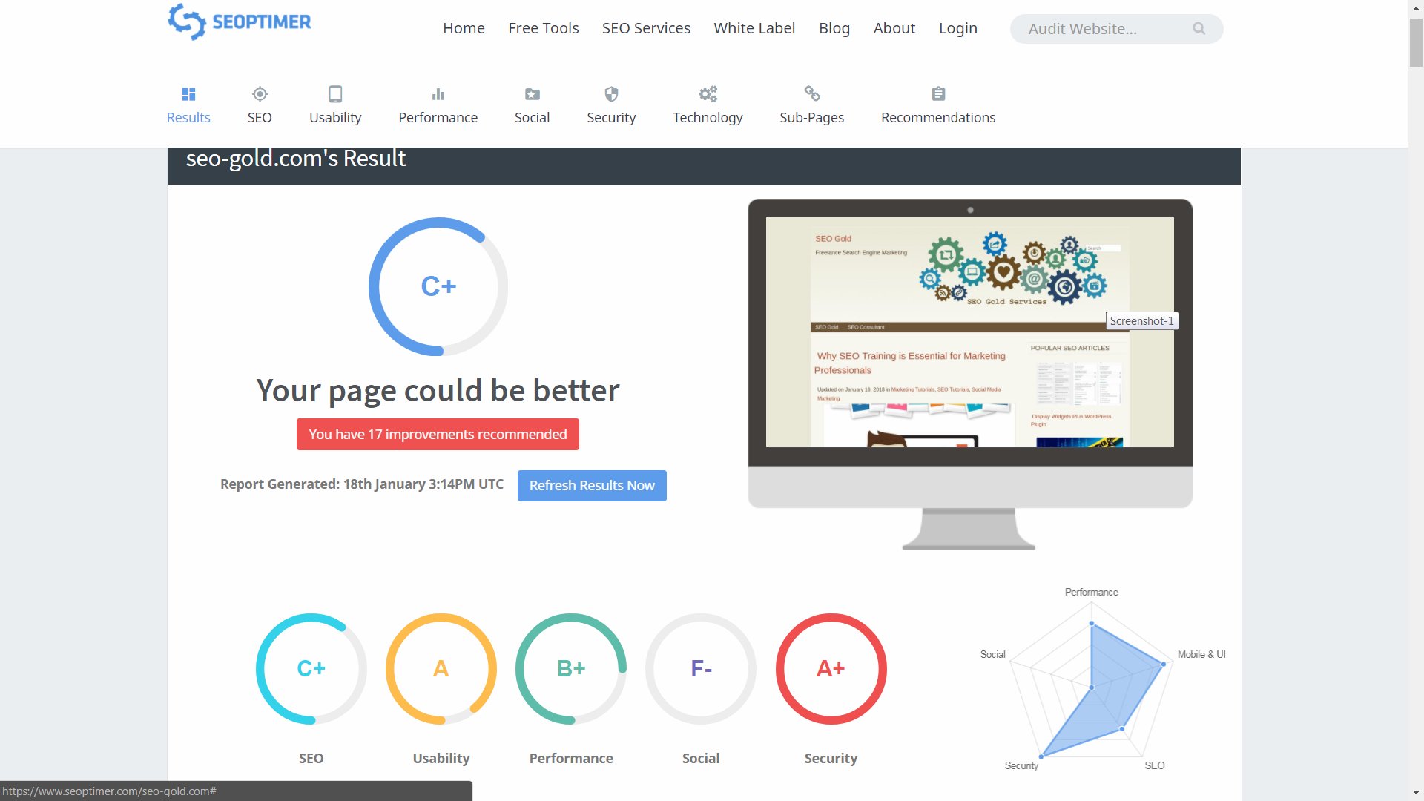
Task: Open the Technology section icon
Action: click(x=707, y=94)
